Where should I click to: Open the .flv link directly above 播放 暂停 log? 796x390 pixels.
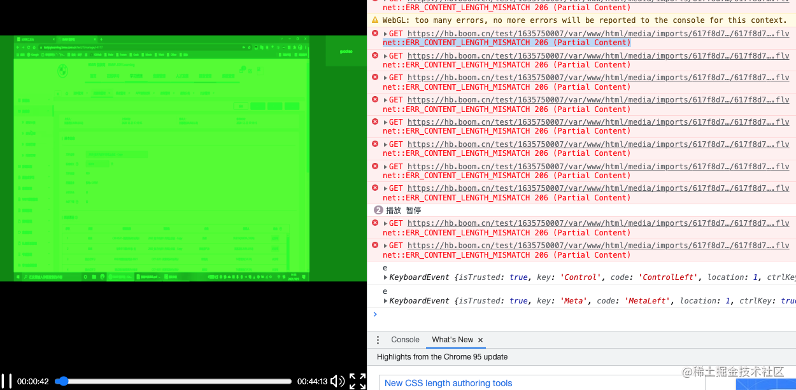[x=598, y=188]
